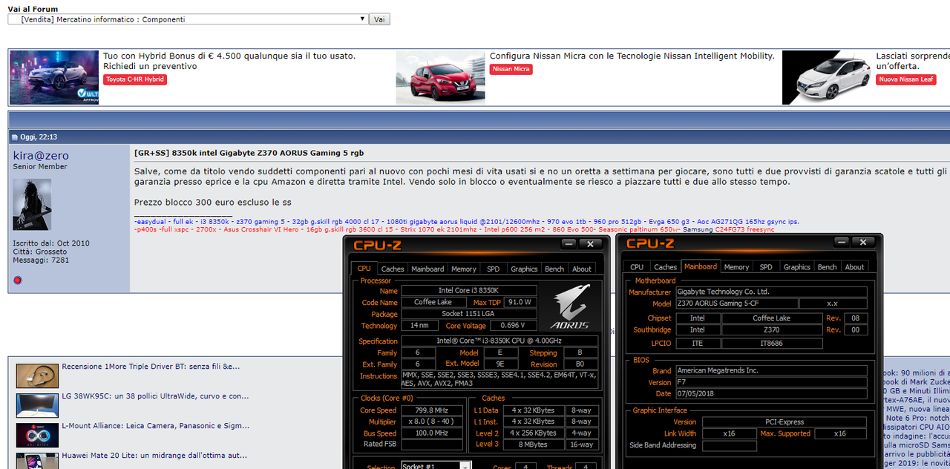Open LG 38WK95C UltraWide article link
950x469 pixels.
pyautogui.click(x=154, y=396)
